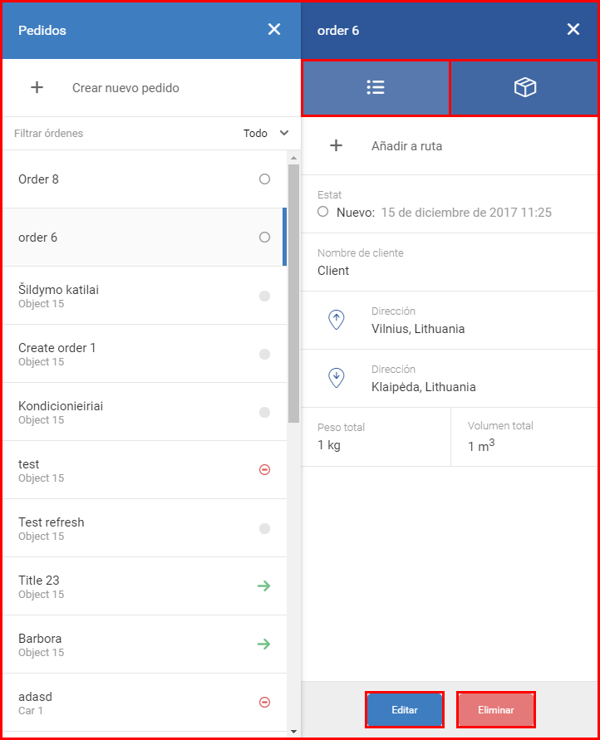Click the upward pin icon for Vilnius address
The image size is (600, 740).
coord(336,320)
